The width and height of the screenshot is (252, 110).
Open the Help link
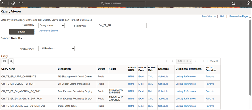[223, 17]
